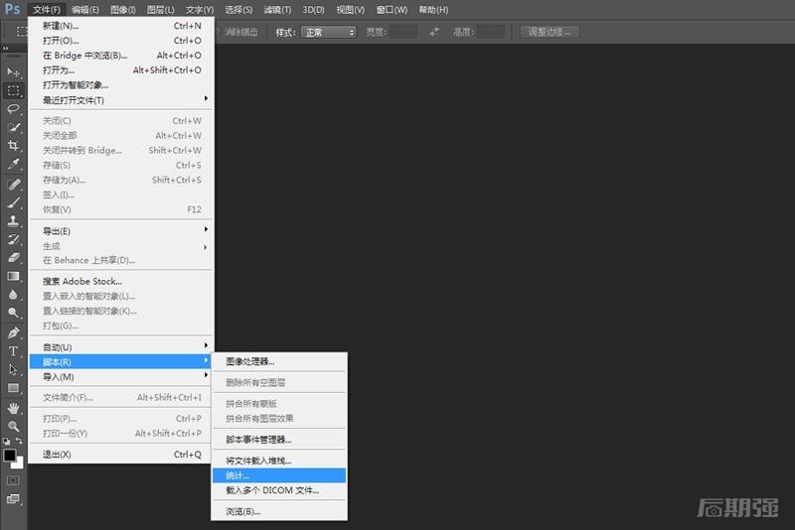Viewport: 795px width, 530px height.
Task: Open the 选择(S) menu
Action: (238, 10)
